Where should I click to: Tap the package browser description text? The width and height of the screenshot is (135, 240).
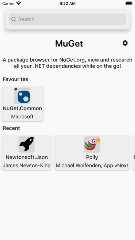coord(67,63)
